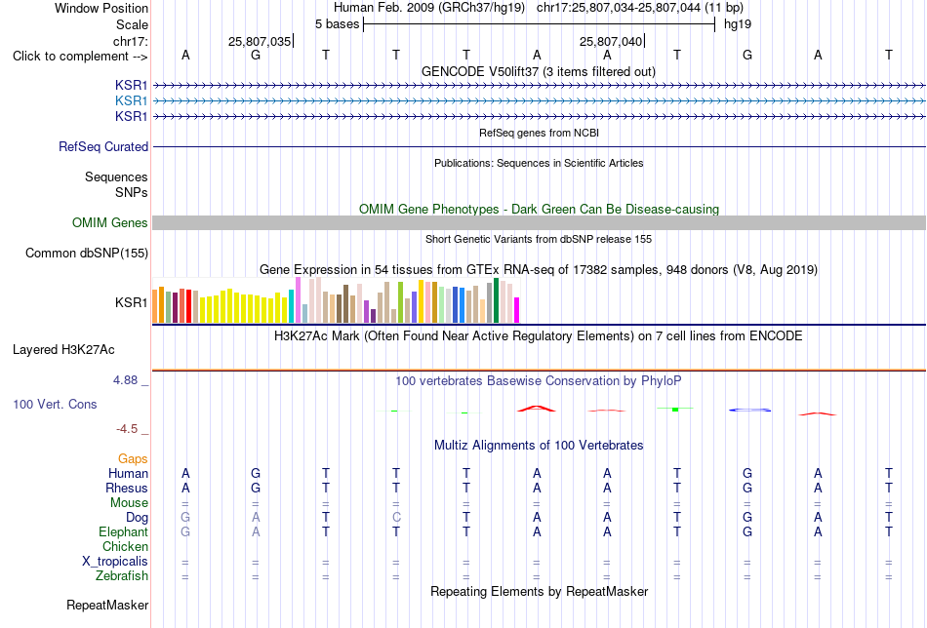The height and width of the screenshot is (628, 927).
Task: Click the Gaps label in Multiz alignment
Action: (133, 459)
